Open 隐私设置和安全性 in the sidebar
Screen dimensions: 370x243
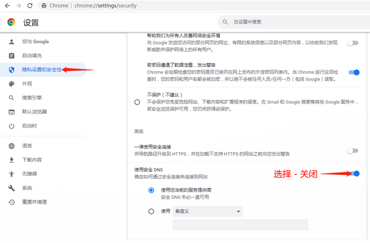[42, 70]
